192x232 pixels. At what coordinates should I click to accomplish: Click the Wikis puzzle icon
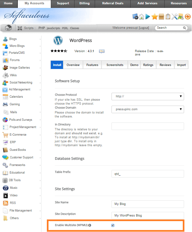point(6,75)
